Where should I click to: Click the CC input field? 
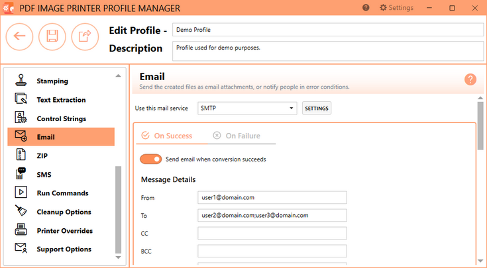pyautogui.click(x=272, y=233)
